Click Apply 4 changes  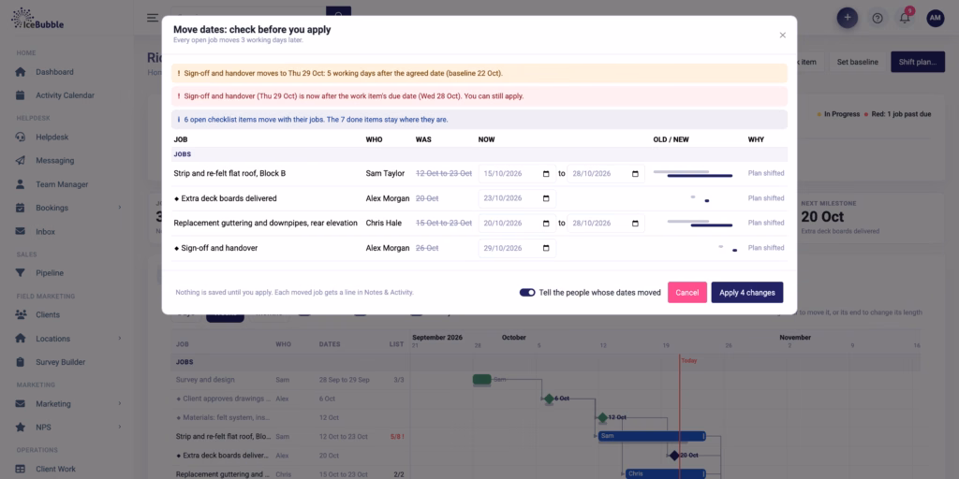click(746, 293)
